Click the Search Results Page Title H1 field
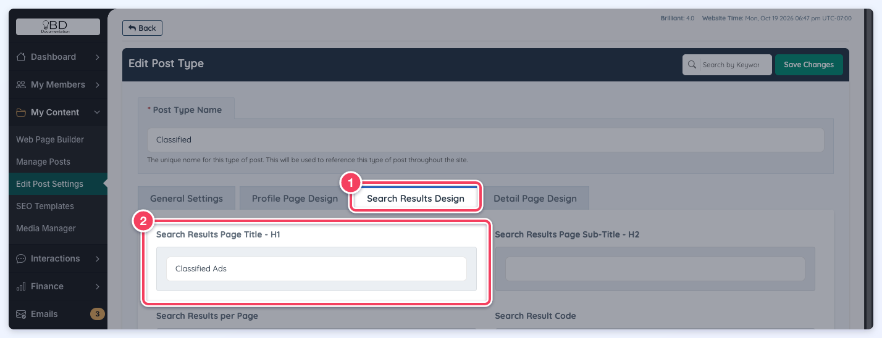 click(316, 269)
